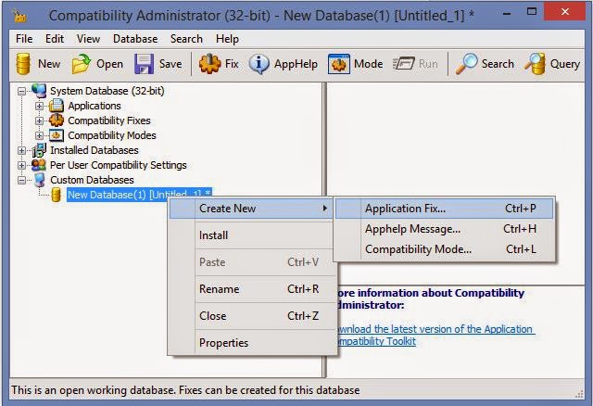This screenshot has height=406, width=593.
Task: Select Properties in the context menu
Action: click(x=253, y=343)
